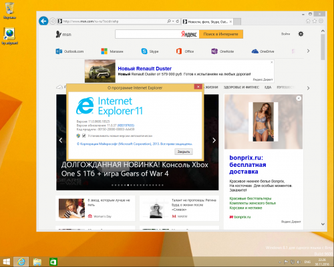Open the KB update link in dialog
This screenshot has height=267, width=334.
[126, 125]
